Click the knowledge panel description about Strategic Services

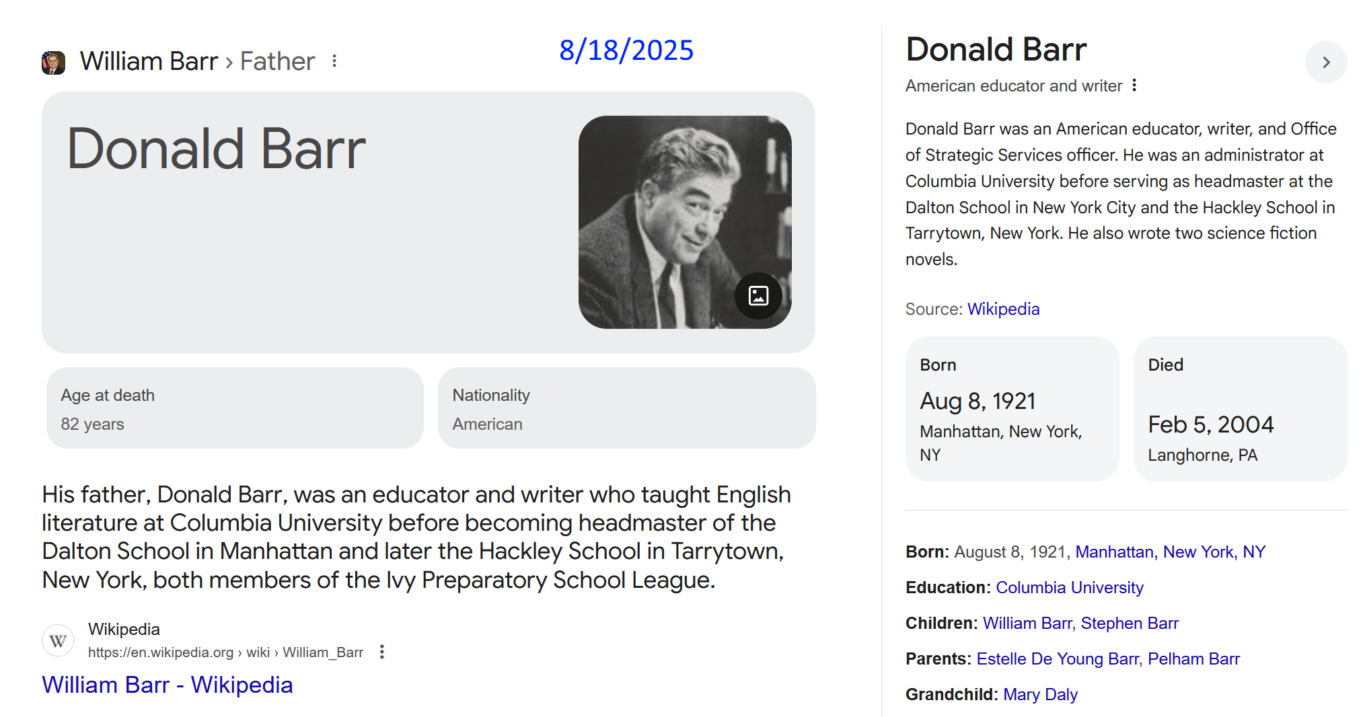coord(1121,194)
